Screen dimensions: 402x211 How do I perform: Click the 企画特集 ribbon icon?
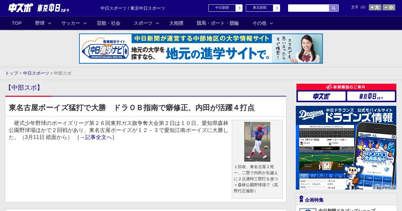[301, 199]
